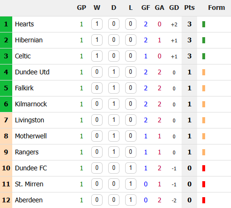Sort by GF column header
The width and height of the screenshot is (231, 208).
[146, 8]
